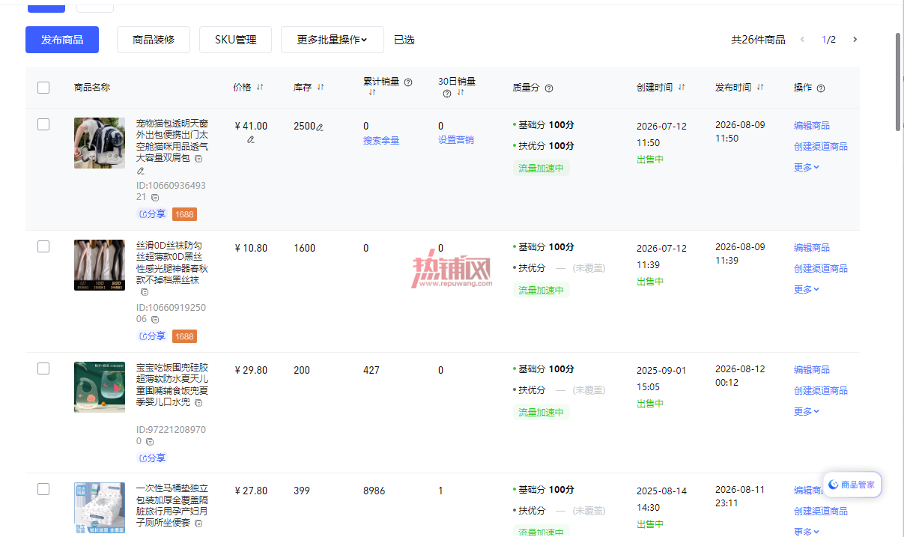Open 商品装修 from the top bar

tap(154, 40)
